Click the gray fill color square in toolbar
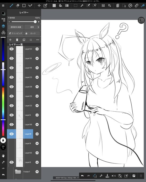Image resolution: width=146 pixels, height=182 pixels. 54,6
